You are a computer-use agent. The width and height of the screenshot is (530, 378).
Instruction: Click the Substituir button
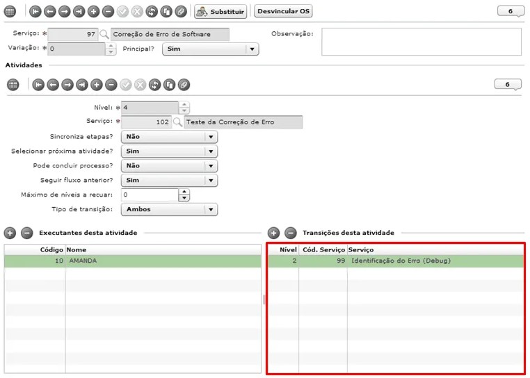tap(220, 12)
